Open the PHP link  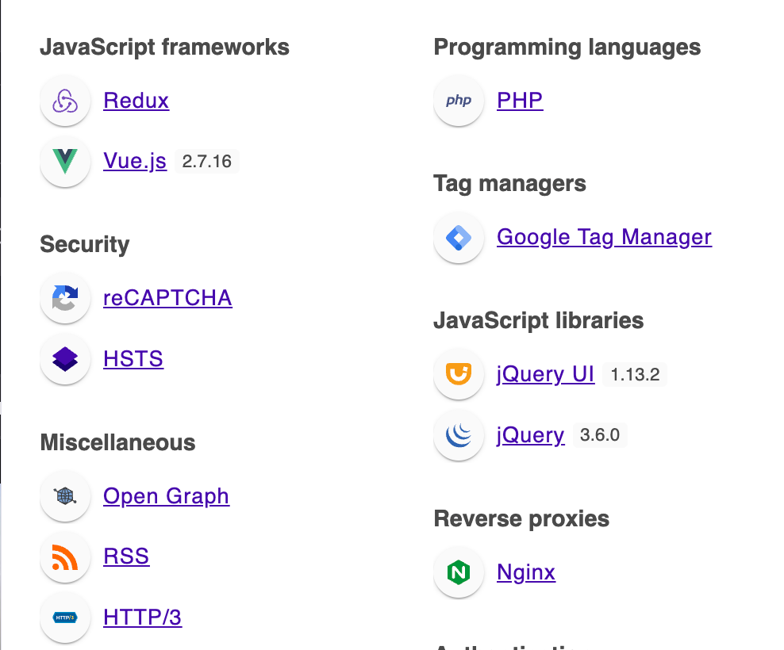(x=520, y=101)
